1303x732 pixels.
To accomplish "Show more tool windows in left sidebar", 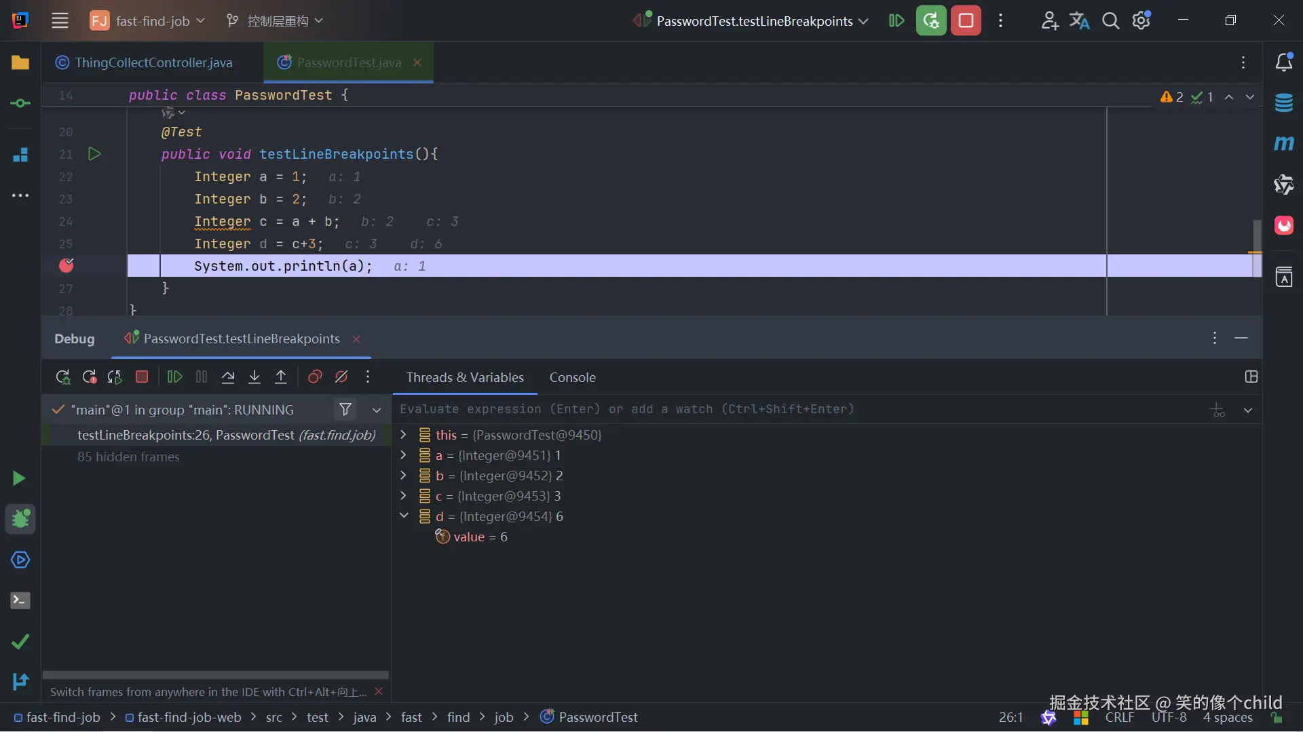I will click(x=20, y=195).
